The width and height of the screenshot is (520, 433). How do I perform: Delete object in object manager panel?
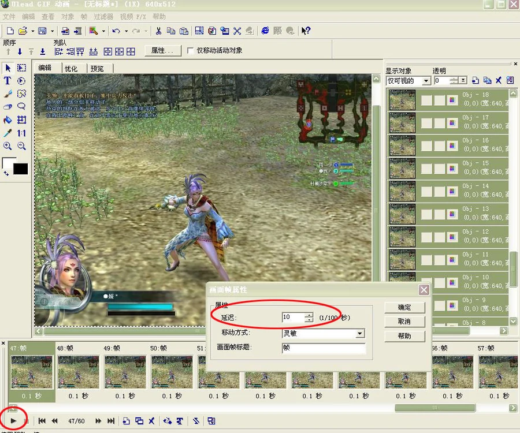click(499, 80)
